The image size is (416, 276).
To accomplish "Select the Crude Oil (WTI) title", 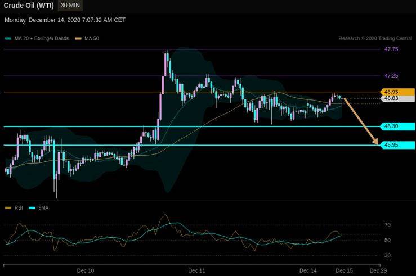I will pos(29,6).
